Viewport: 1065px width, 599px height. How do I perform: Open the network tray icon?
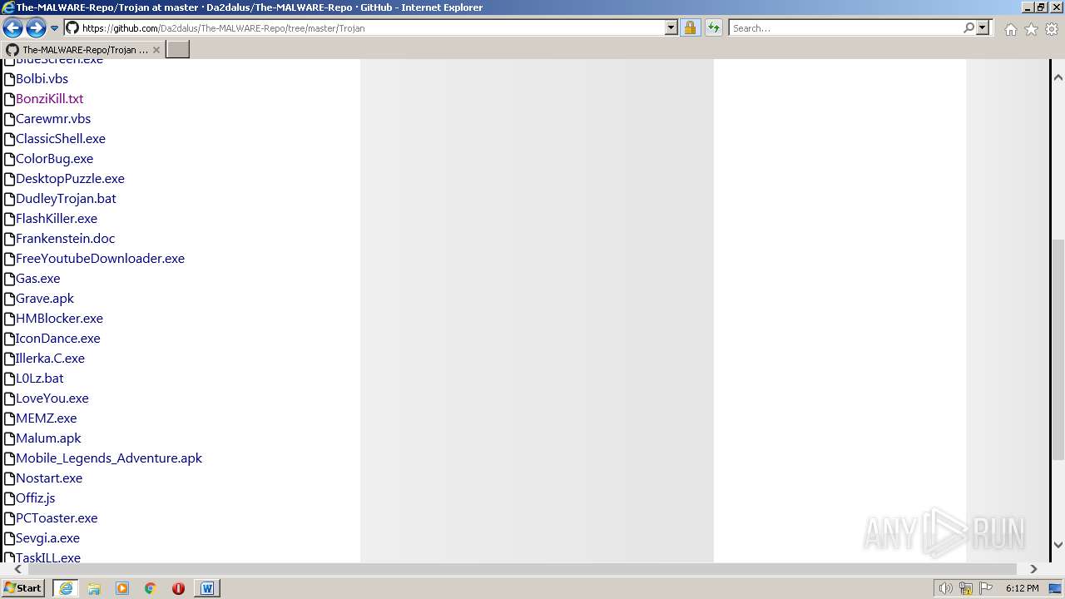(966, 588)
